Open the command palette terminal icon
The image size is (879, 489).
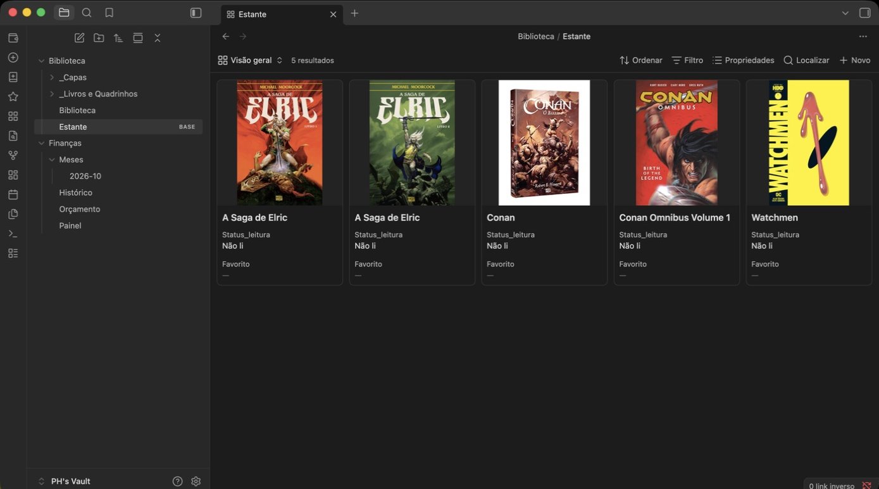(x=13, y=234)
